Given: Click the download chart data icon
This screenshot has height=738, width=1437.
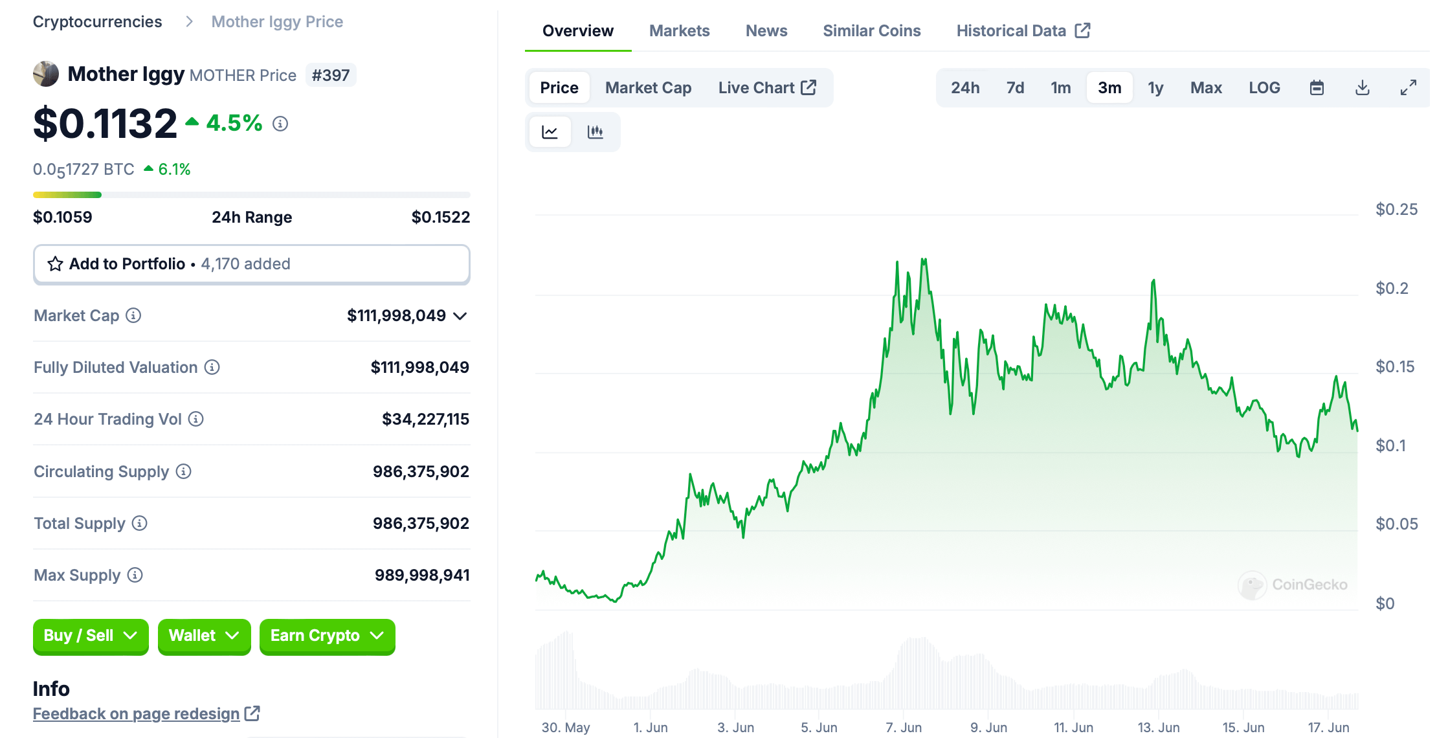Looking at the screenshot, I should tap(1362, 87).
